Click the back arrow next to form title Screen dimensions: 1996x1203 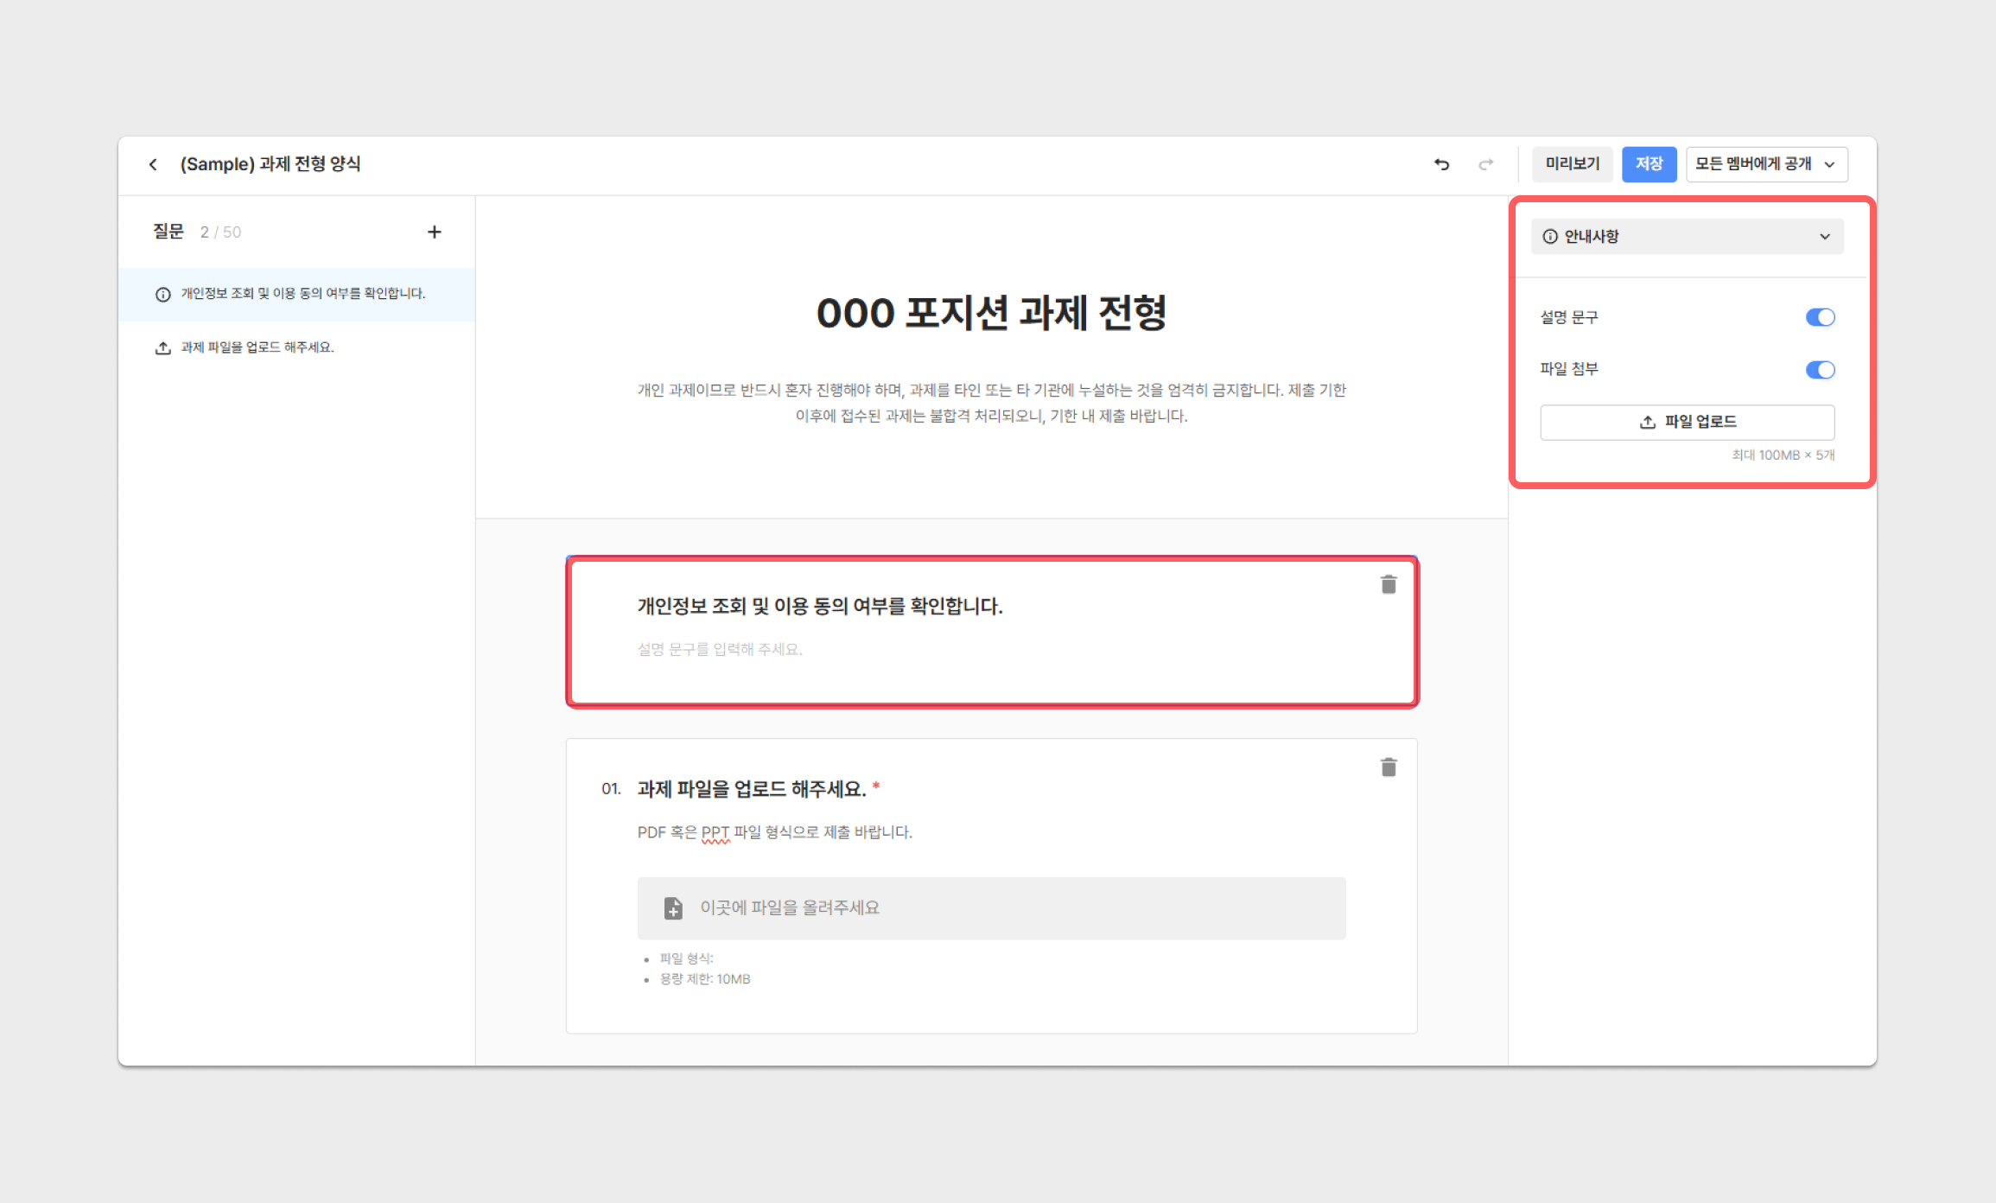[x=153, y=164]
